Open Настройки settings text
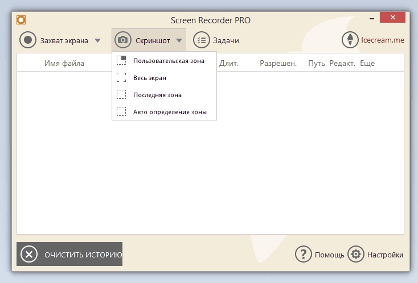The height and width of the screenshot is (283, 418). coord(385,255)
